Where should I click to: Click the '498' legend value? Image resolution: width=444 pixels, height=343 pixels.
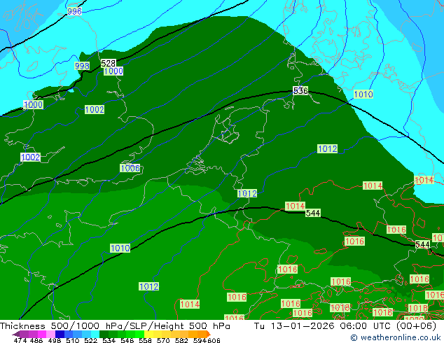[x=54, y=340]
